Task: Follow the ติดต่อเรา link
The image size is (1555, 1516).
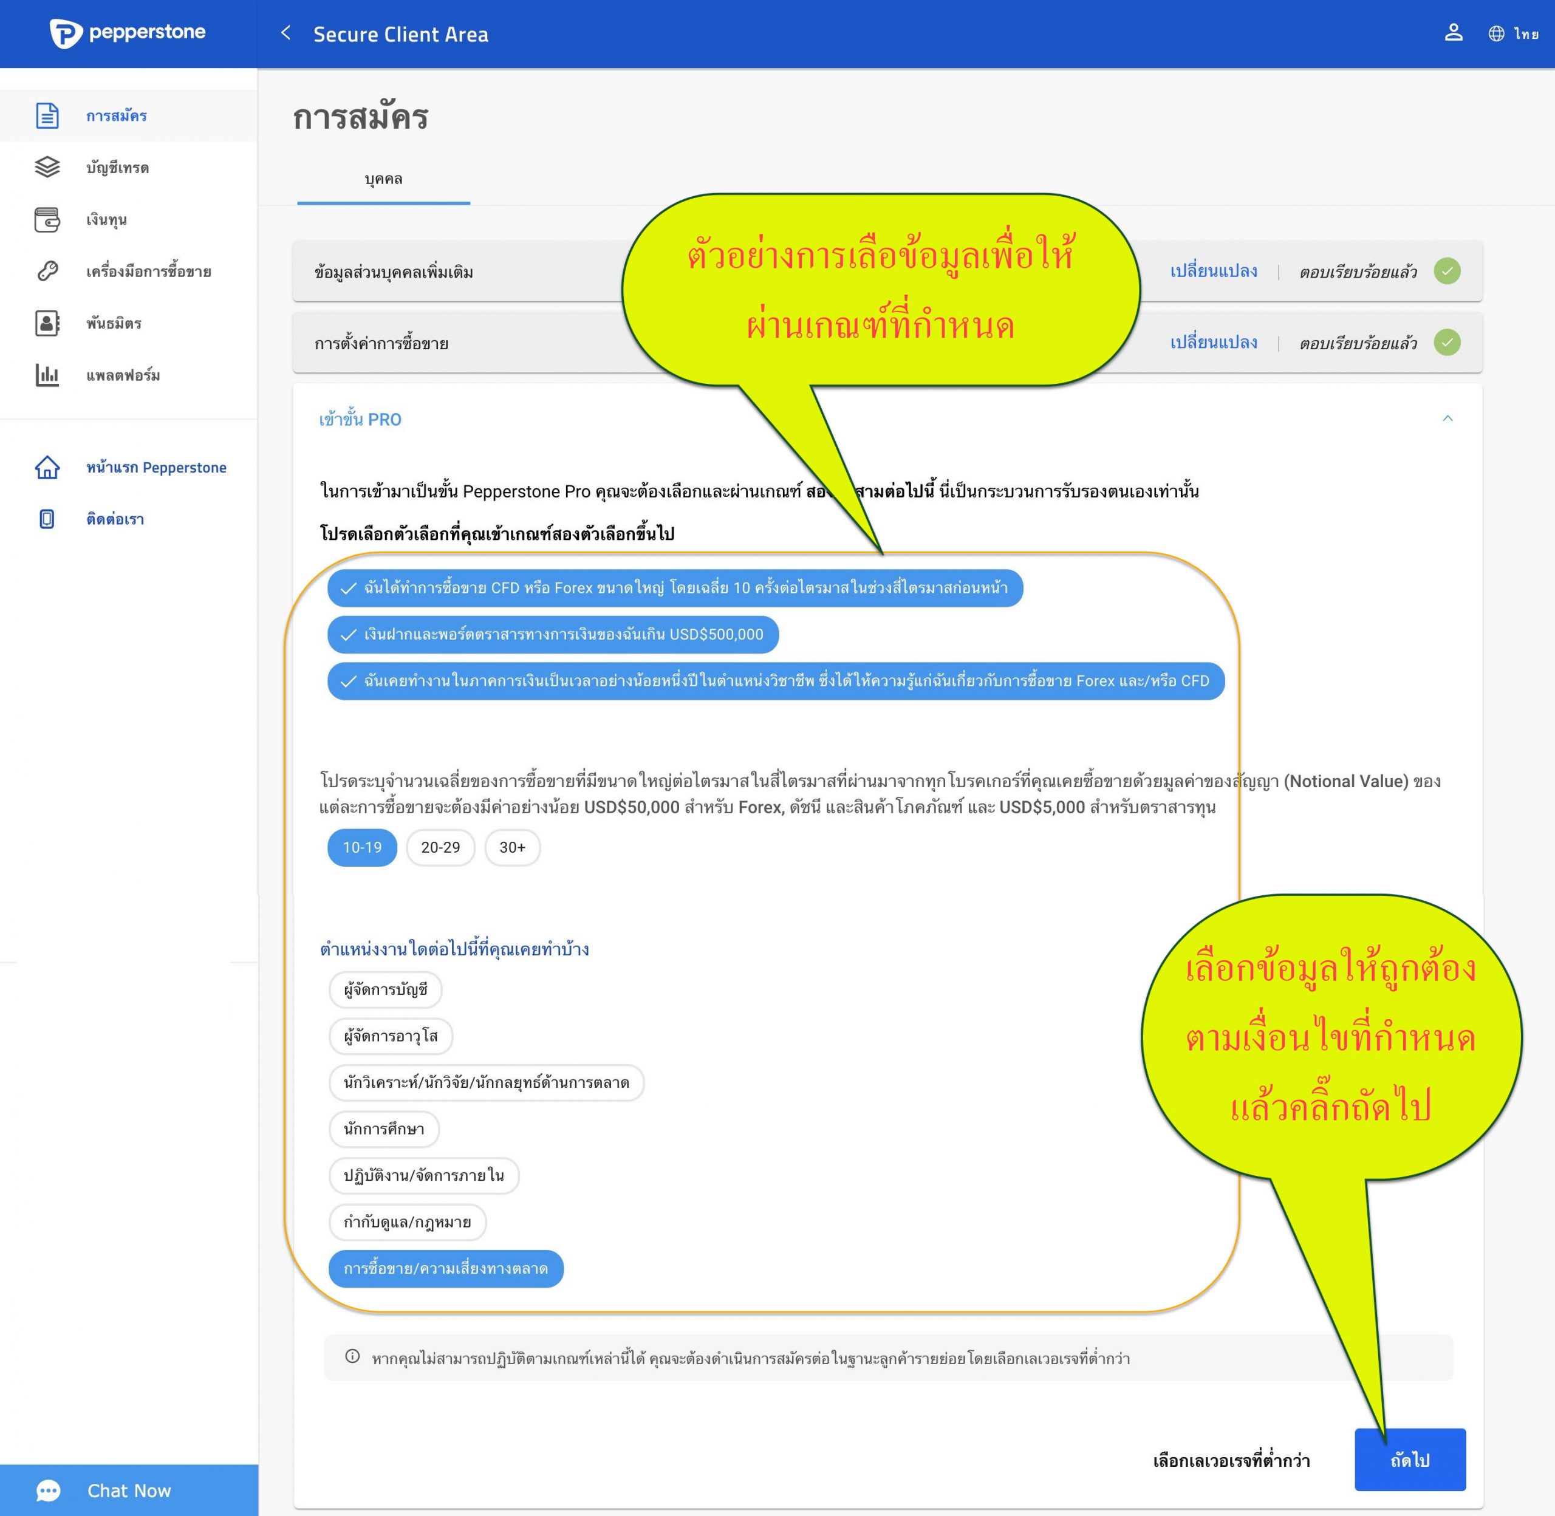Action: tap(115, 519)
